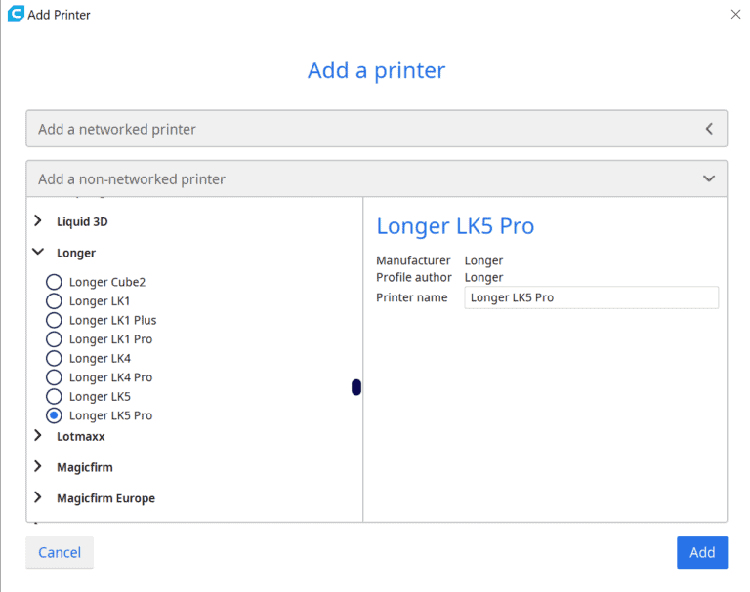
Task: Choose the Longer LK1 Plus printer
Action: pyautogui.click(x=54, y=320)
